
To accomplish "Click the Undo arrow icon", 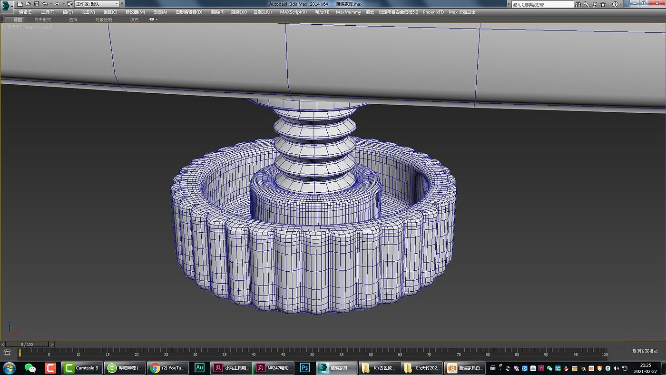I will [x=45, y=4].
